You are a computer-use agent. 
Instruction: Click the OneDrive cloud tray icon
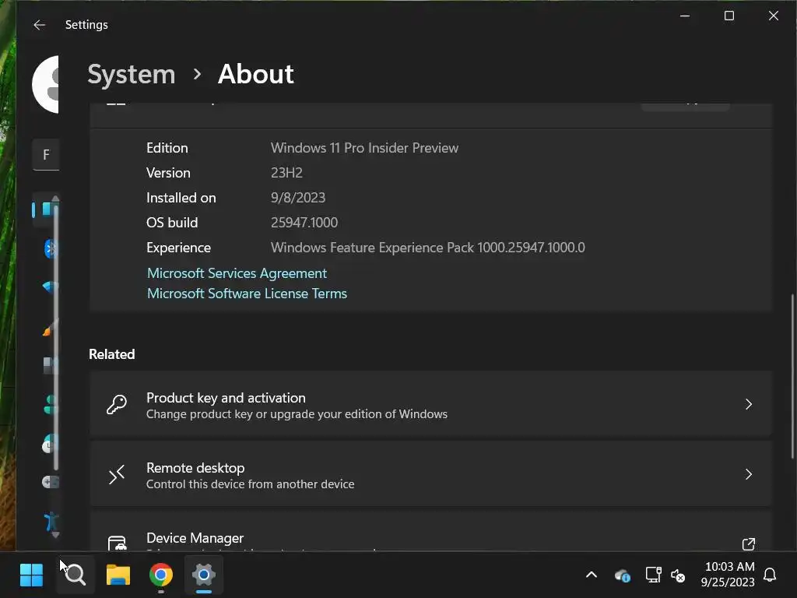[622, 575]
